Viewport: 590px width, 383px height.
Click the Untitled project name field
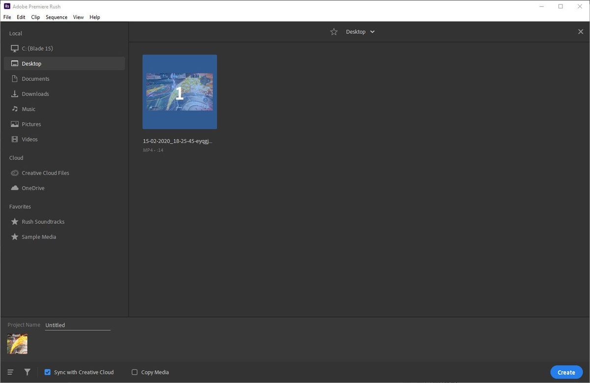coord(77,324)
